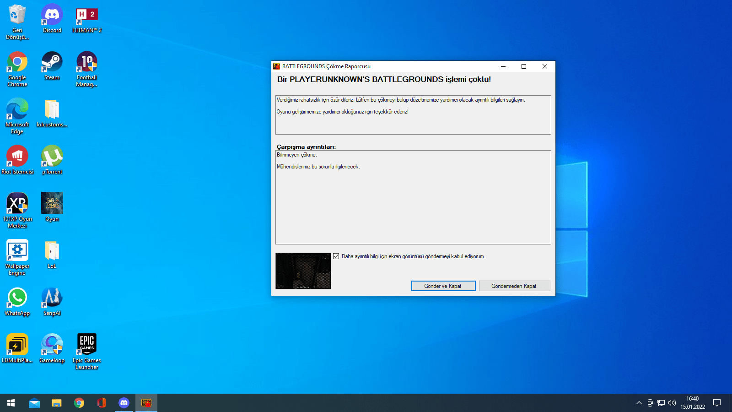Open the notification center
The image size is (732, 412).
[717, 403]
